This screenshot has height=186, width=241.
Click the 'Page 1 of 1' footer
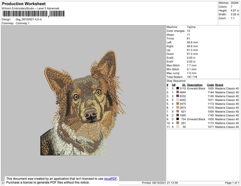[232, 183]
